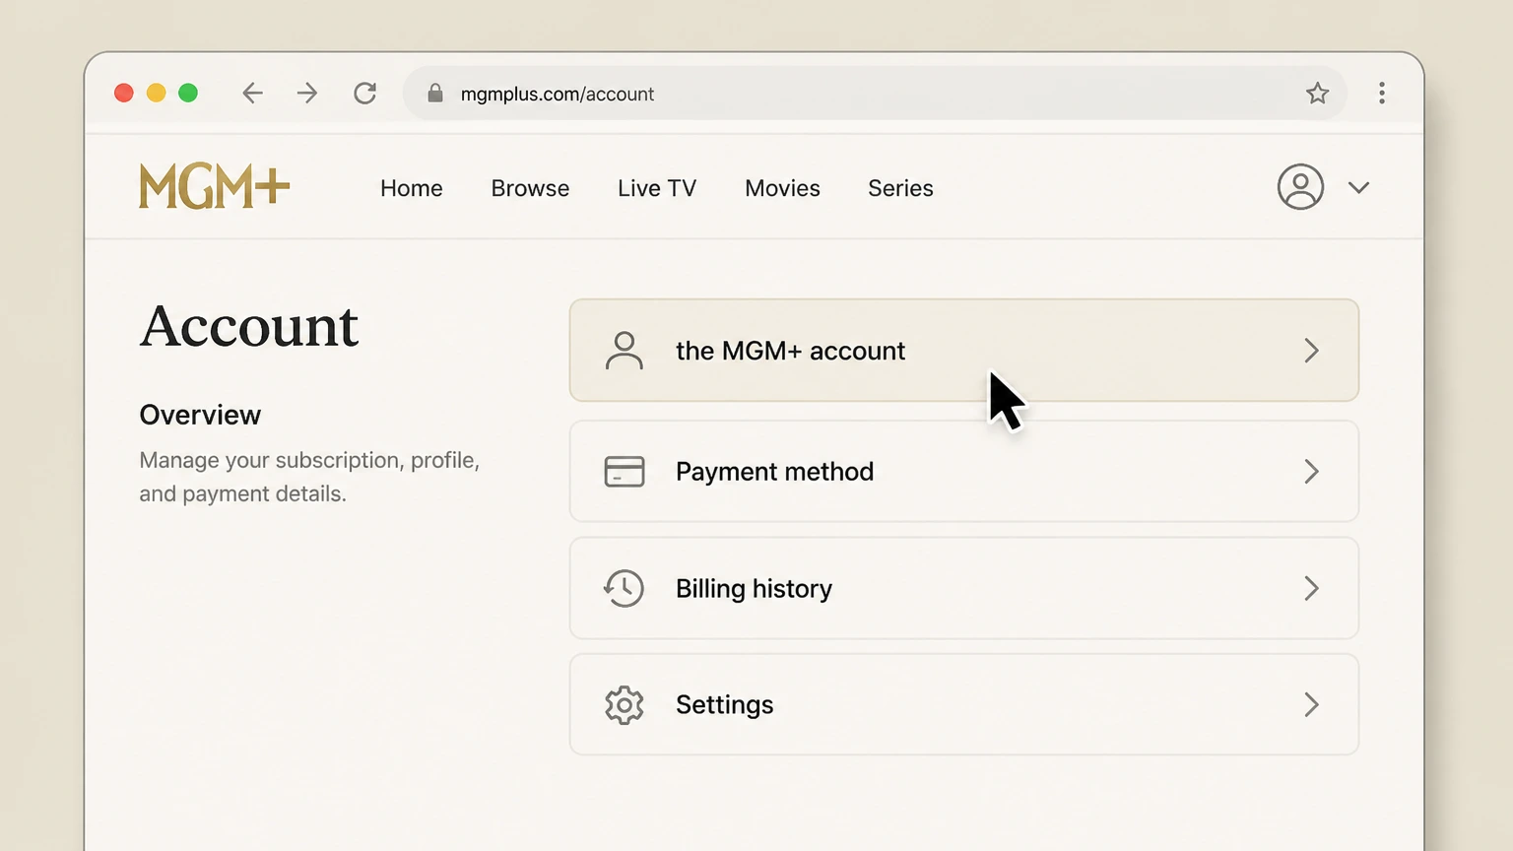
Task: Click the user profile avatar icon
Action: pyautogui.click(x=1300, y=187)
